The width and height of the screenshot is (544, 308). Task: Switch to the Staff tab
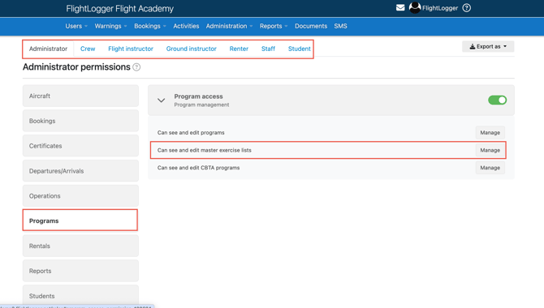pyautogui.click(x=268, y=49)
